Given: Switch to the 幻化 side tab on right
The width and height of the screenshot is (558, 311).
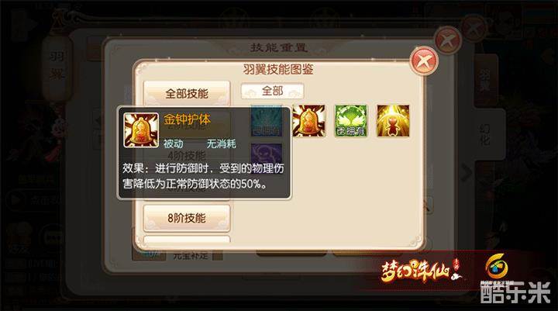Looking at the screenshot, I should tap(486, 132).
